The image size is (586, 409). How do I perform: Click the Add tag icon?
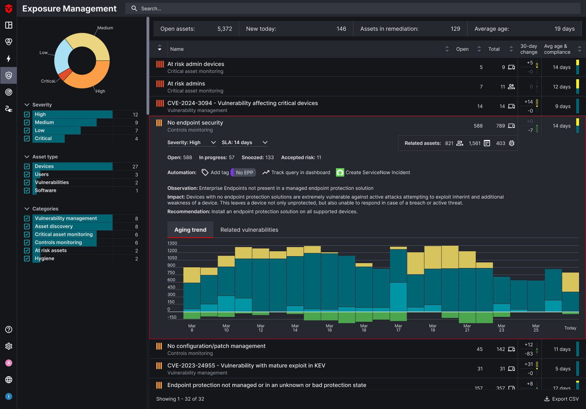(205, 172)
